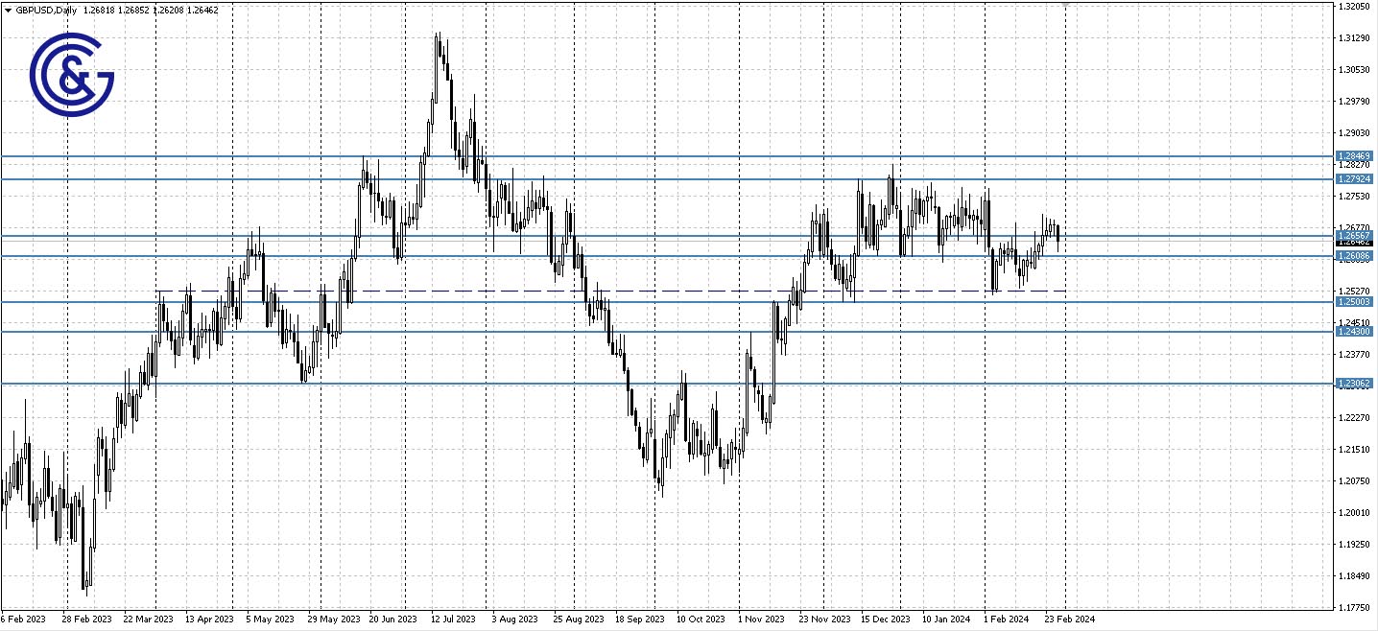Screen dimensions: 1378x631
Task: Click the 1.24300 horizontal level label
Action: click(x=1354, y=331)
